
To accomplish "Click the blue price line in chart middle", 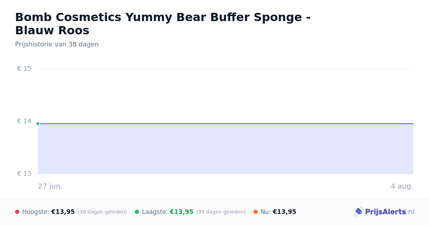I will [x=226, y=124].
